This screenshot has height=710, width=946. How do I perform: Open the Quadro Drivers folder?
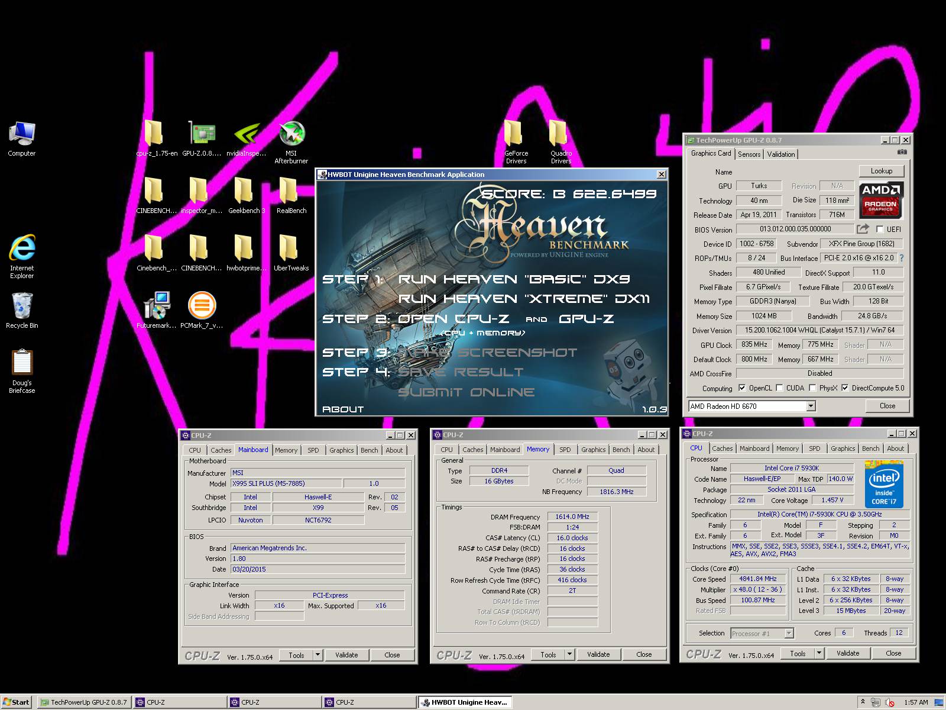(x=561, y=143)
